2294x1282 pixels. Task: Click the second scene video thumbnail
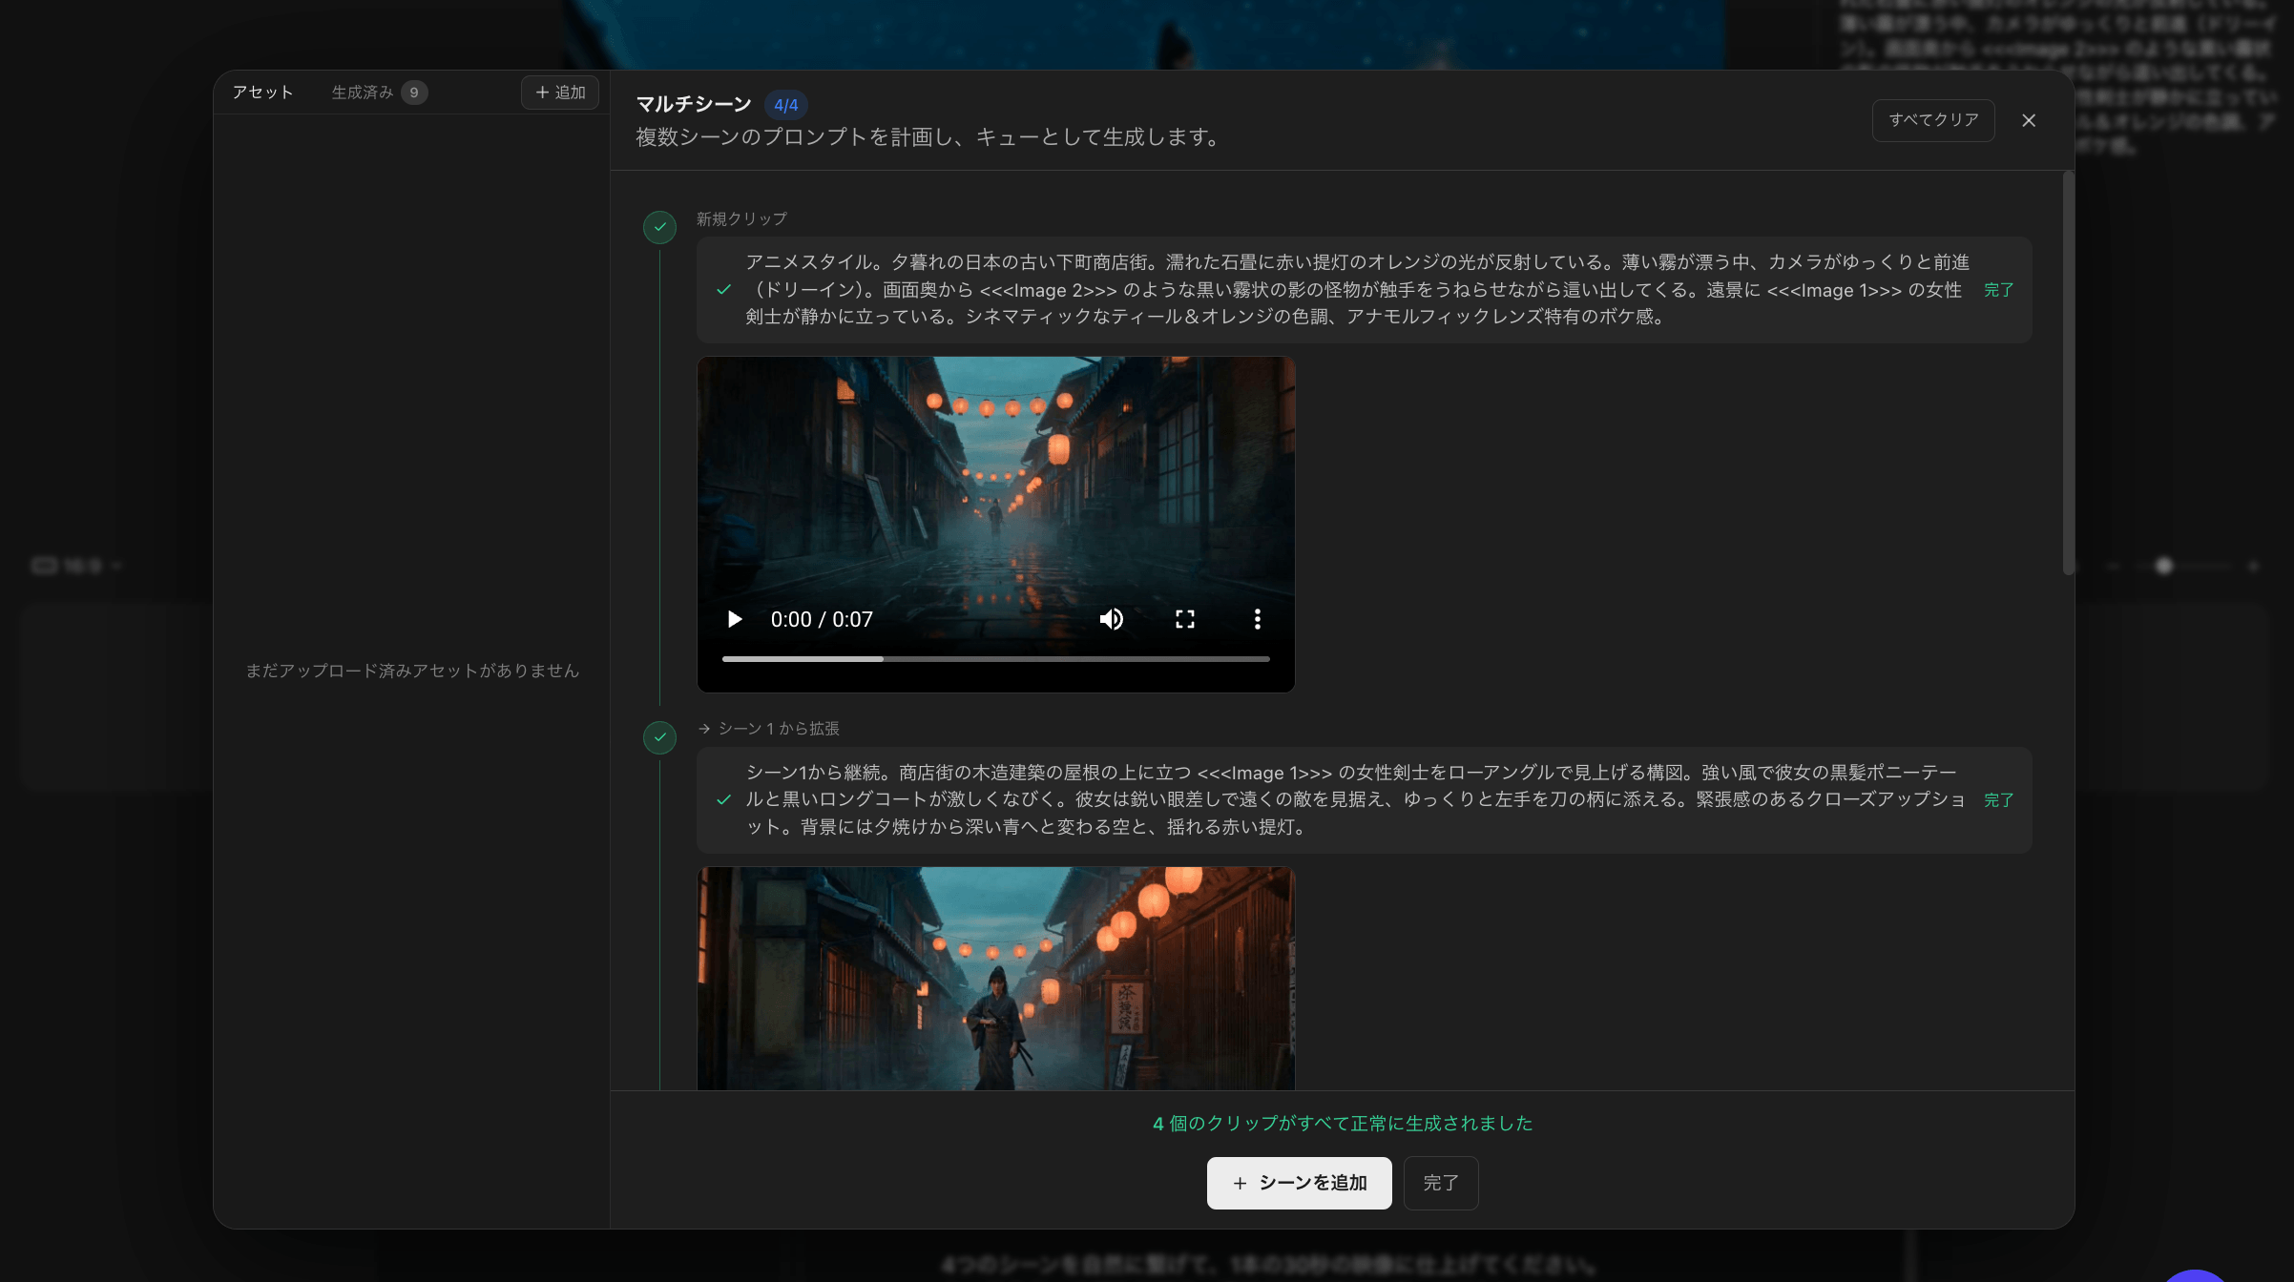click(x=995, y=978)
